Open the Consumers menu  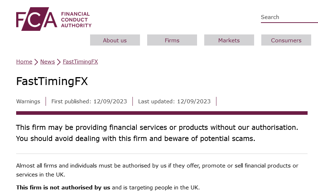(286, 40)
